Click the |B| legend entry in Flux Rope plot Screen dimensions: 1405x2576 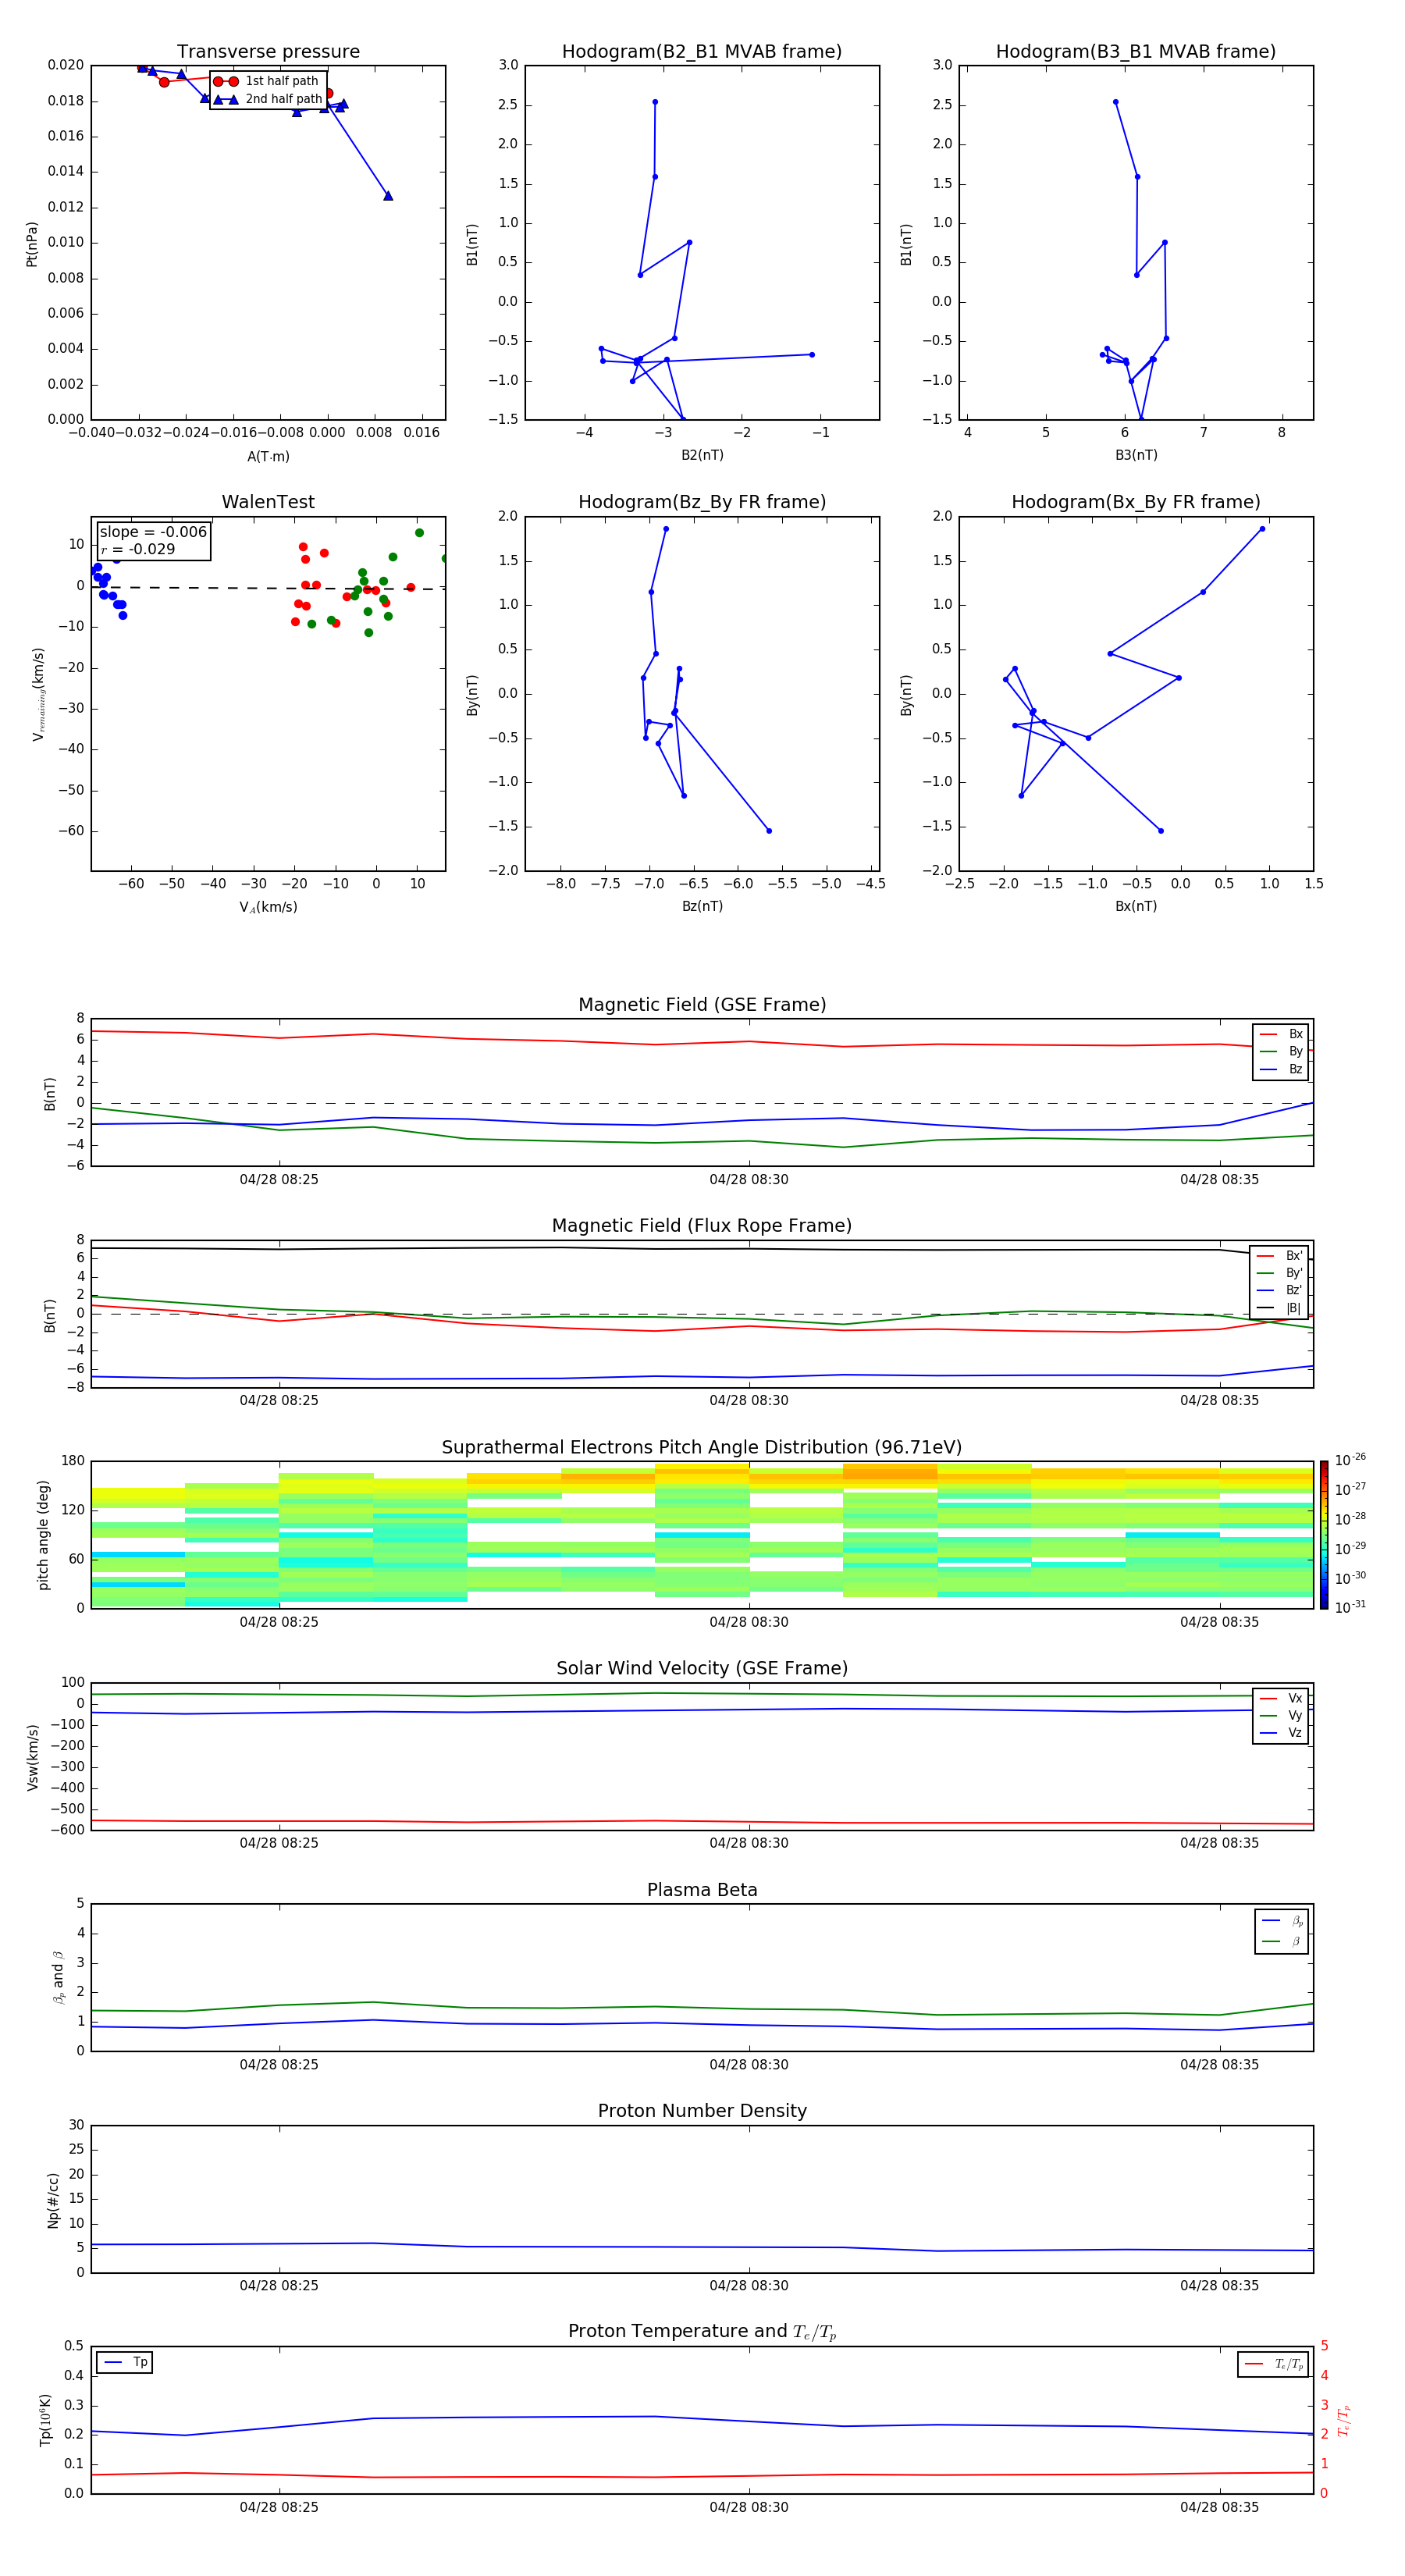(1280, 1308)
